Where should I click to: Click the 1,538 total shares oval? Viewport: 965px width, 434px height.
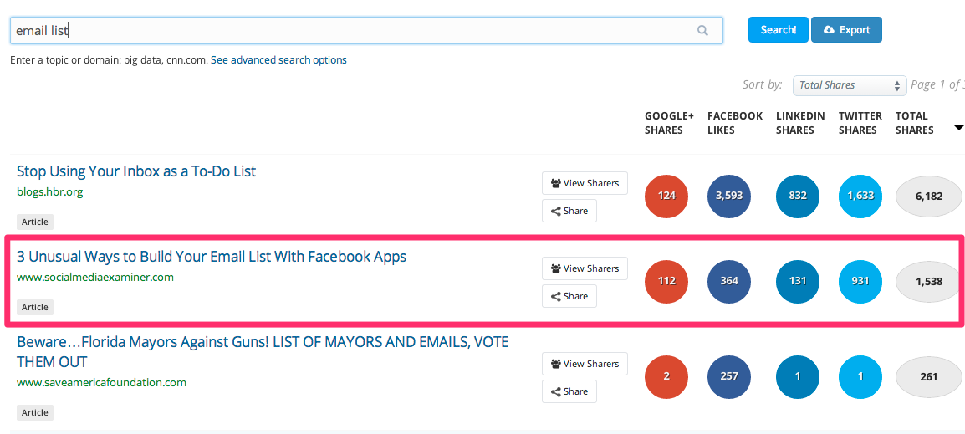pos(929,281)
